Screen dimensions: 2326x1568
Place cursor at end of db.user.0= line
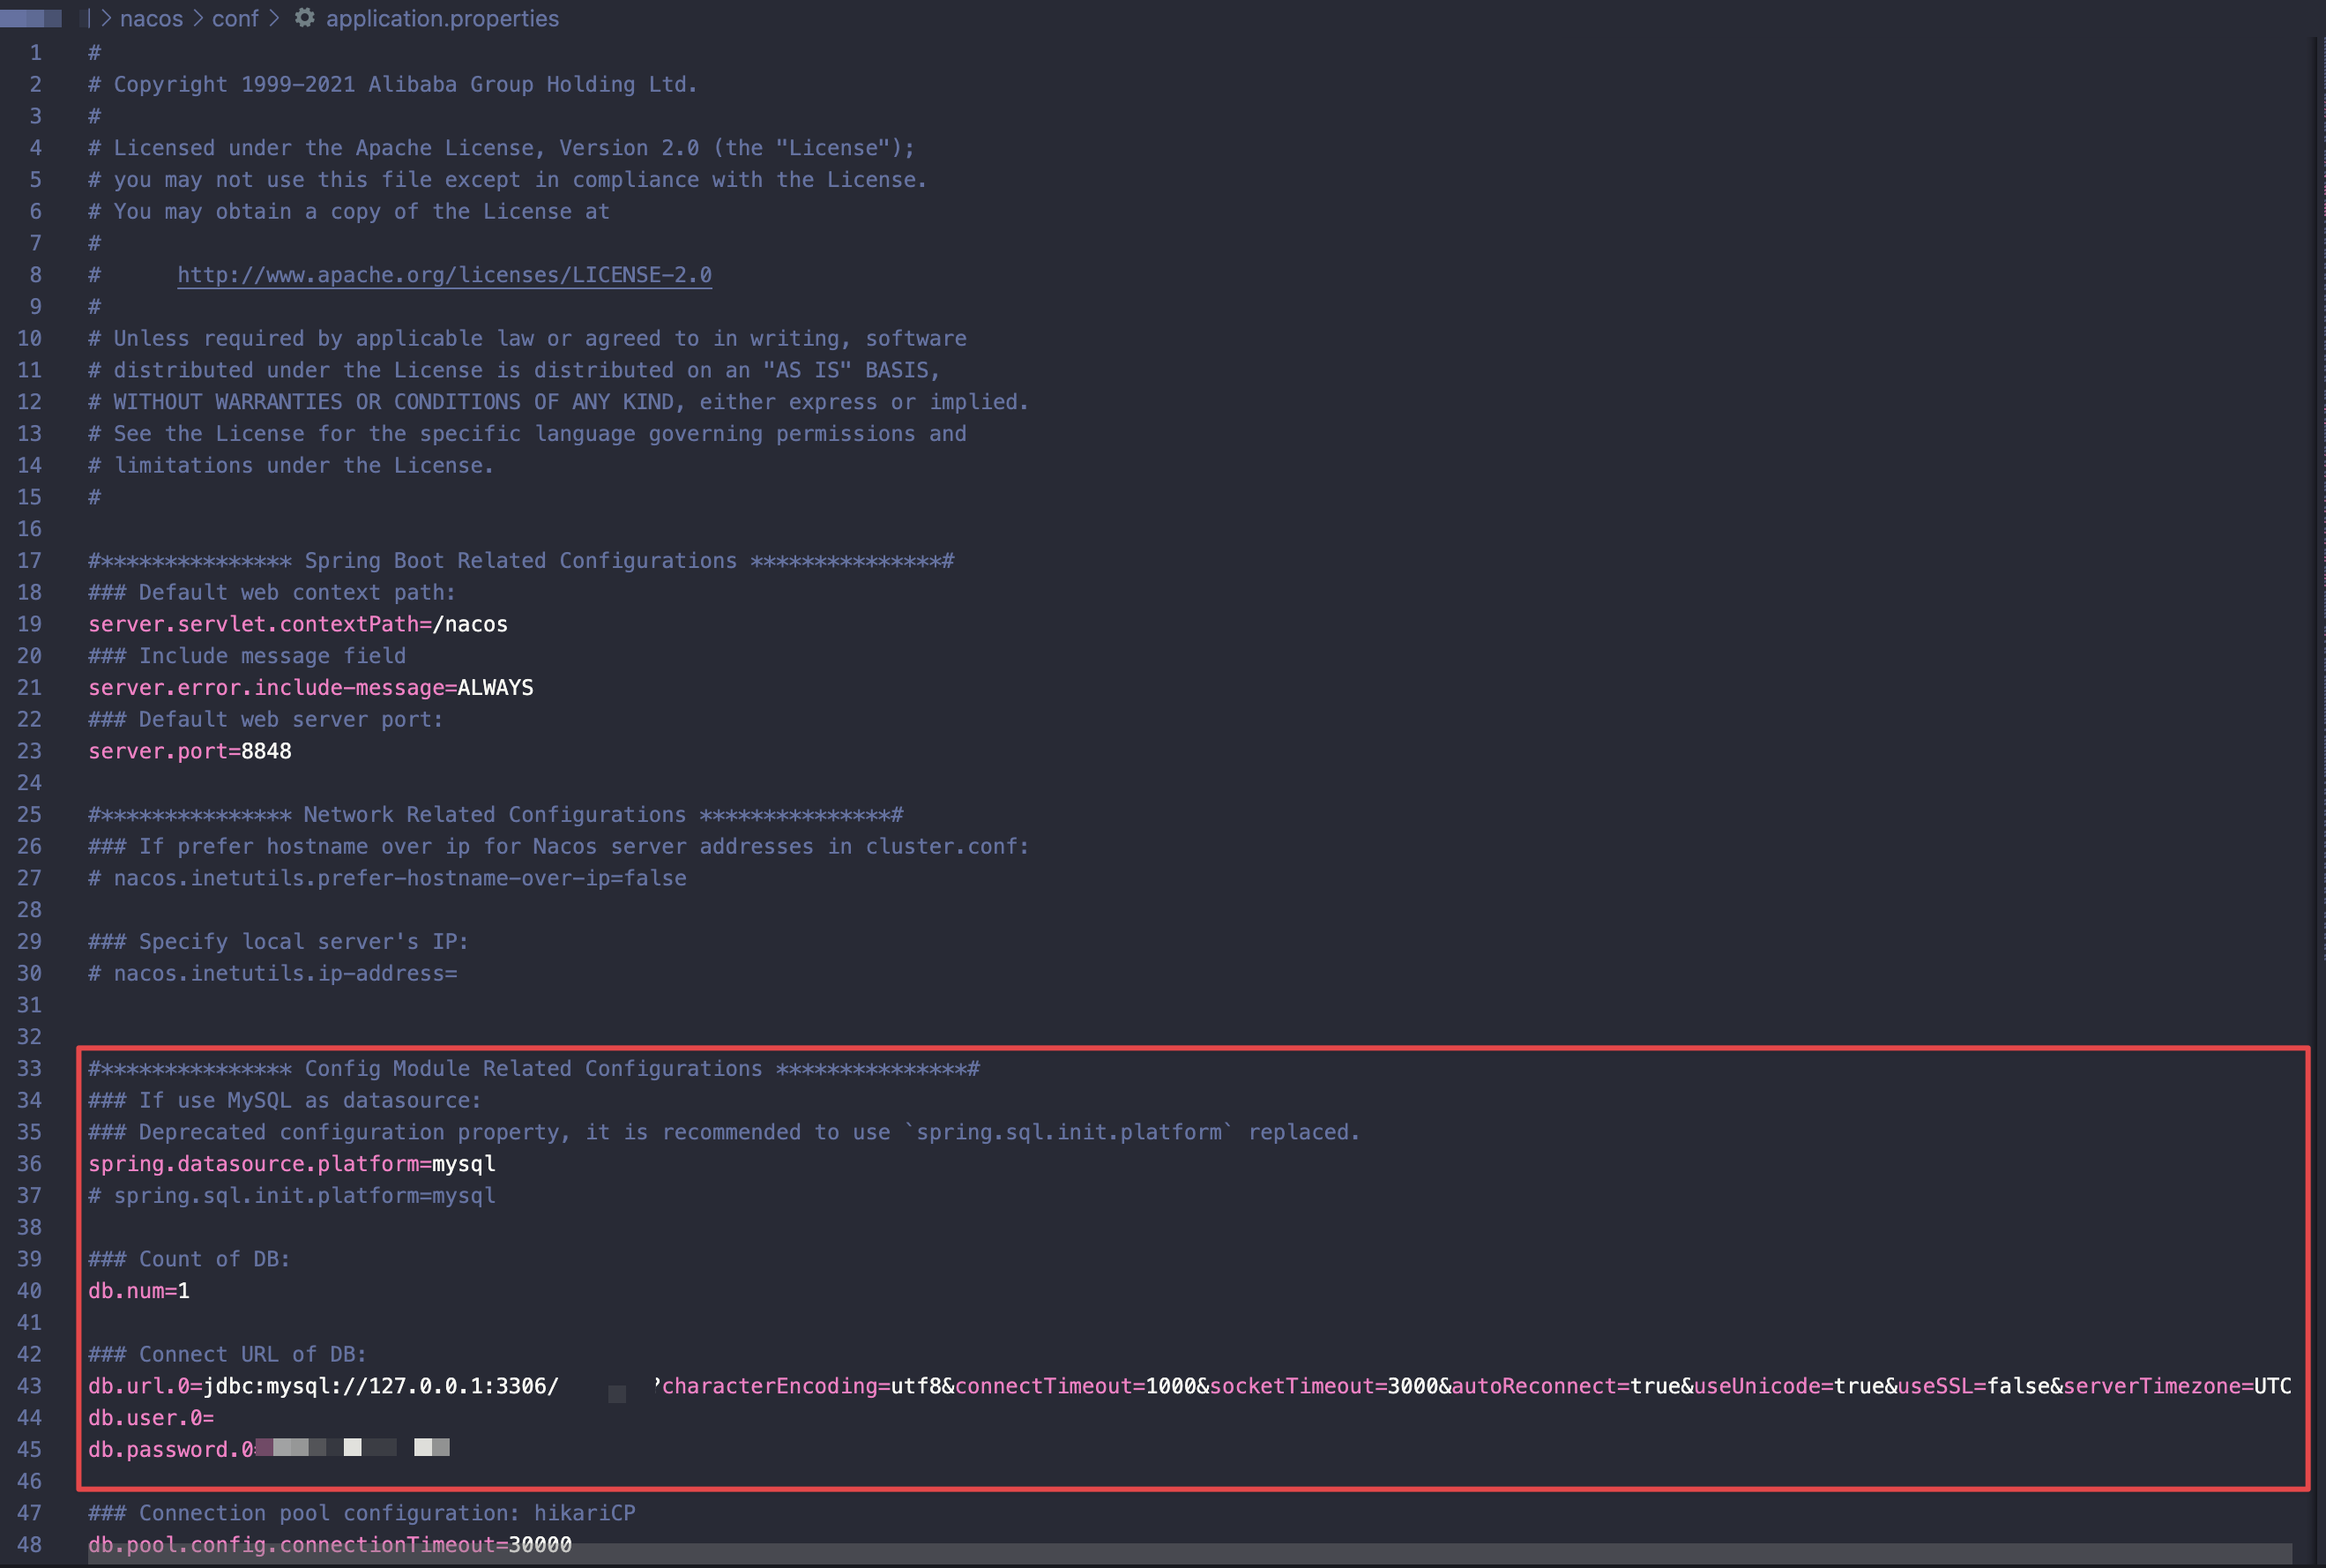pyautogui.click(x=216, y=1418)
